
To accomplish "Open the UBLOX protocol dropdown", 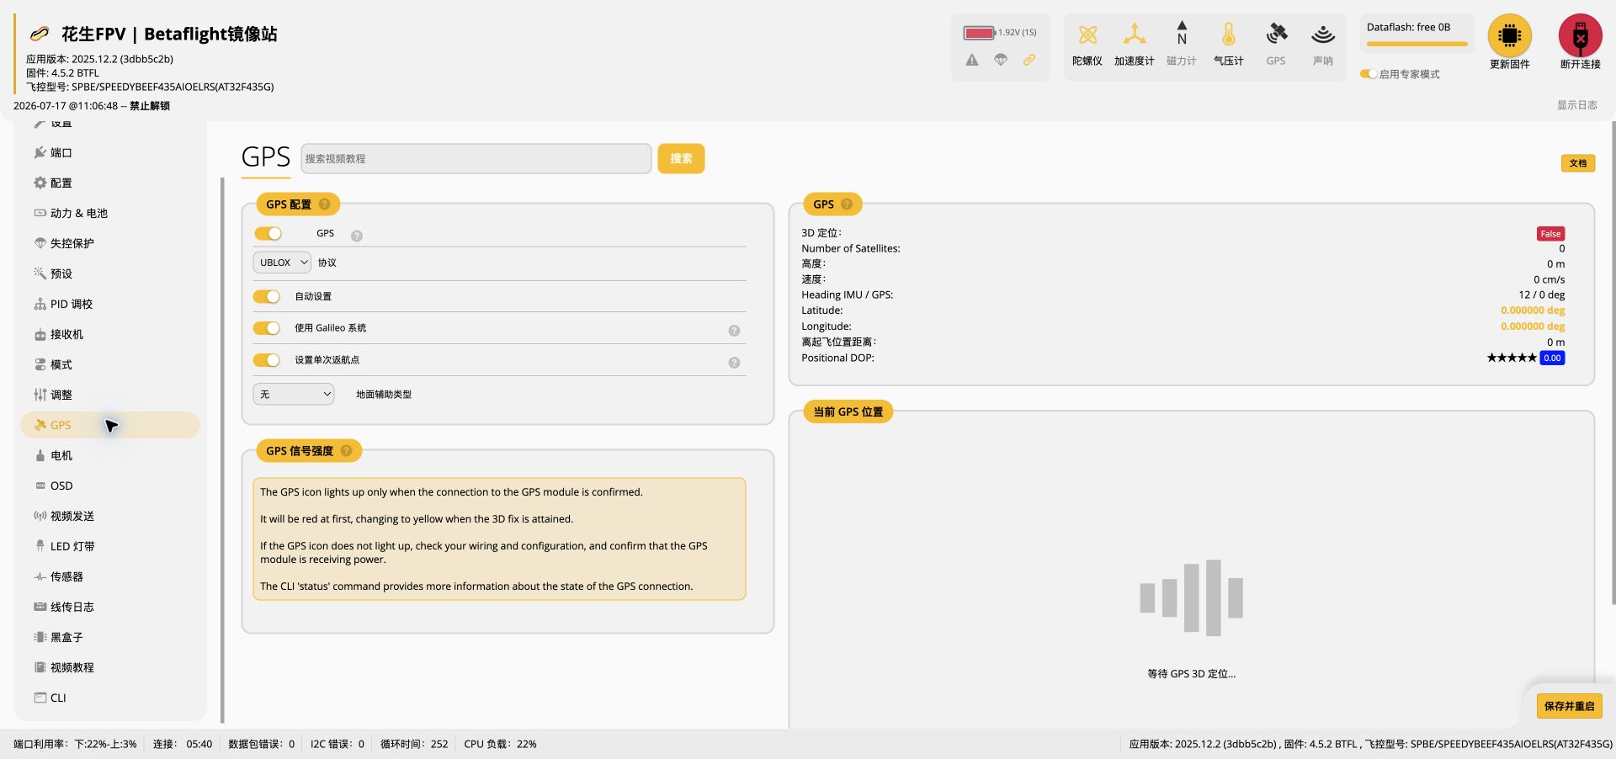I will pyautogui.click(x=282, y=263).
